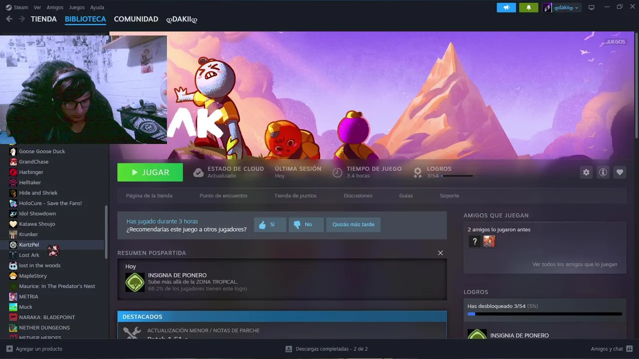Click the unknown friend question mark avatar
Screen dimensions: 639x359
[x=475, y=241]
